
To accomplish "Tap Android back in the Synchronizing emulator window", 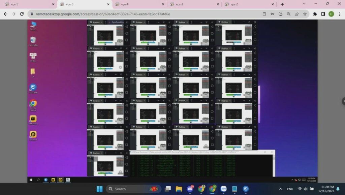I will pos(127,27).
